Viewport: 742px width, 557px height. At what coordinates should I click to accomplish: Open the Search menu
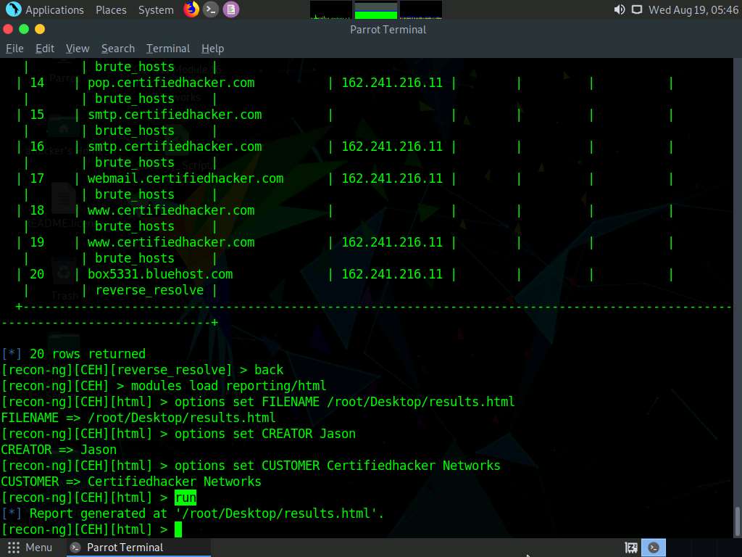point(118,49)
